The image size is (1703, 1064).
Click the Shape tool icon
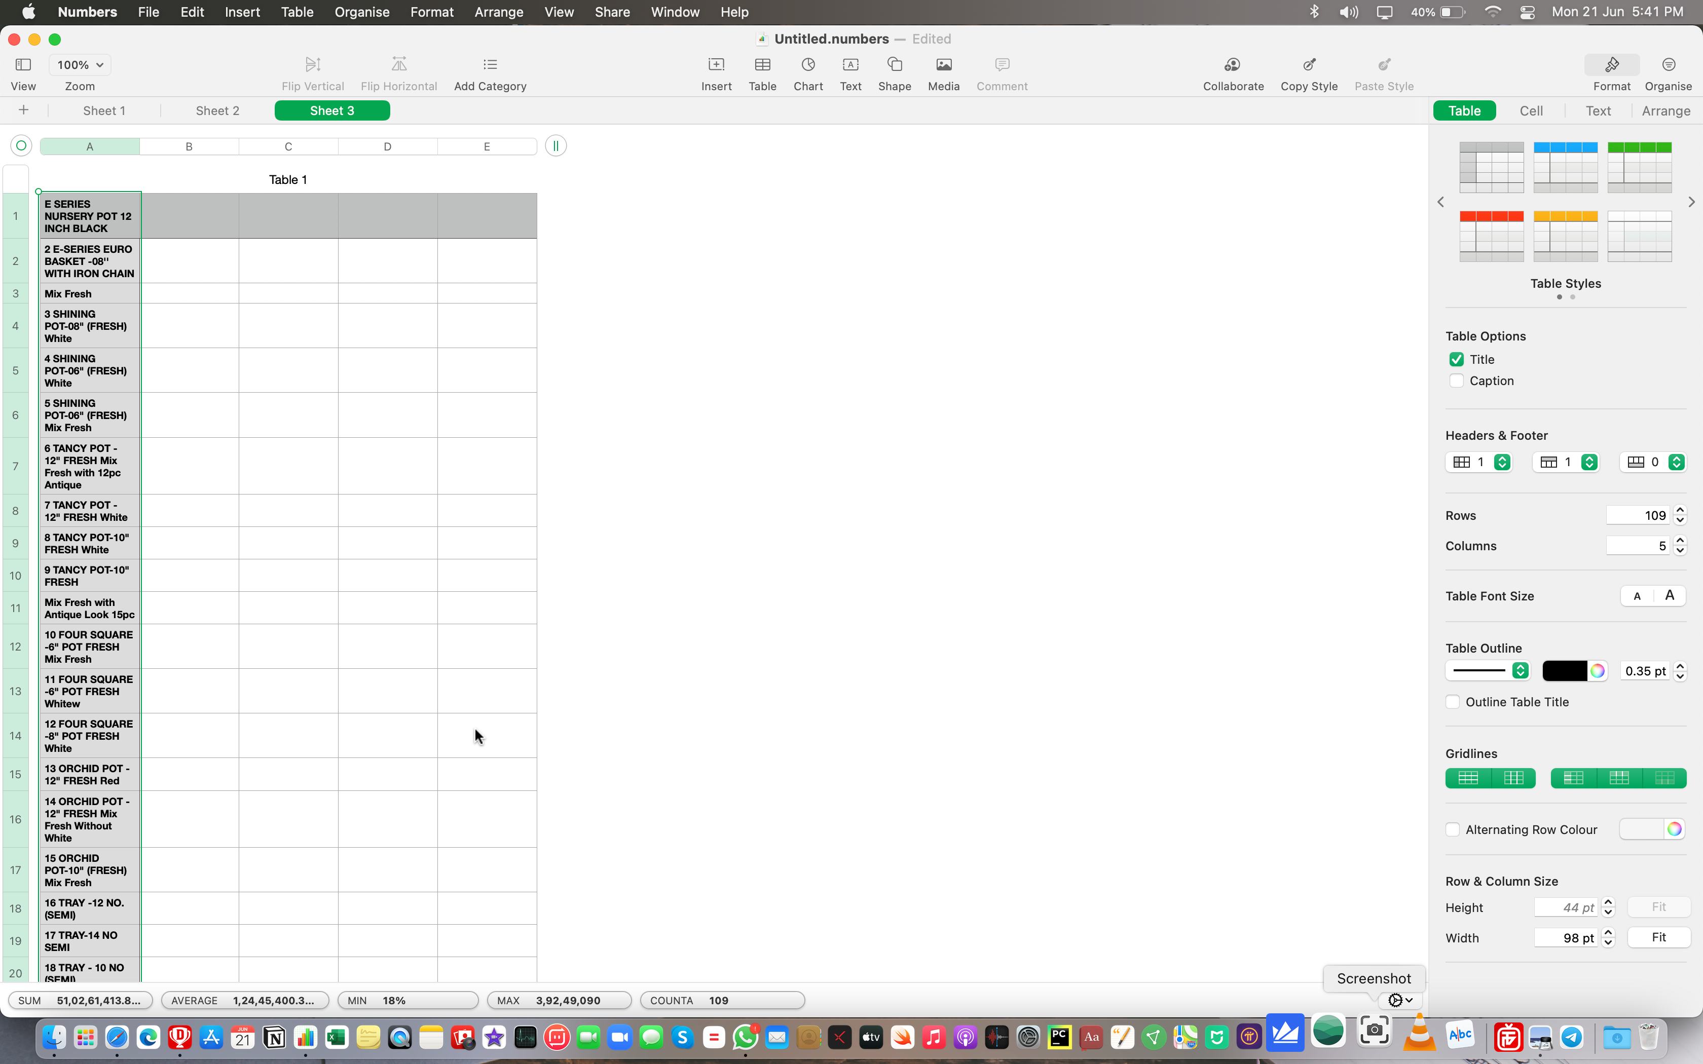tap(895, 65)
